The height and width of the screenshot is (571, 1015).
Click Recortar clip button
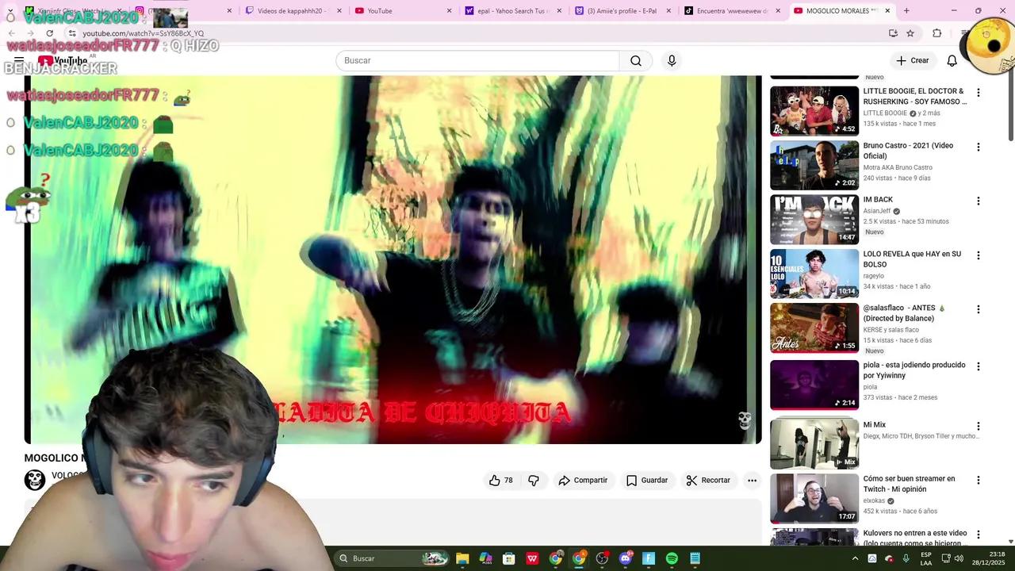click(708, 481)
